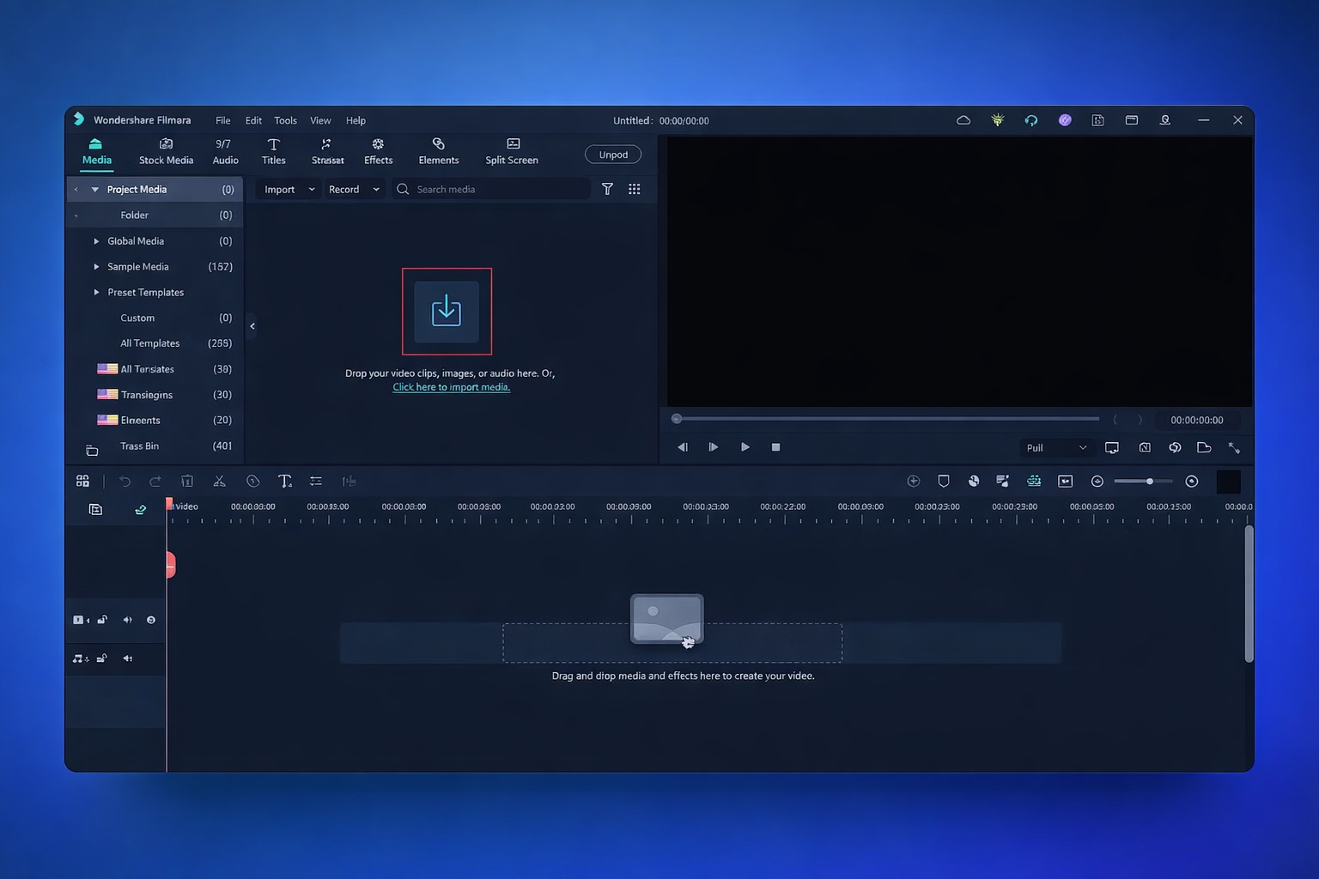The height and width of the screenshot is (879, 1319).
Task: Expand the Sample Media folder
Action: pyautogui.click(x=96, y=267)
